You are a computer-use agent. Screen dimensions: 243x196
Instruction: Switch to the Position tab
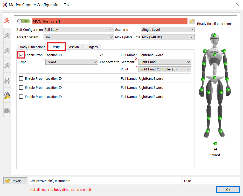[73, 47]
